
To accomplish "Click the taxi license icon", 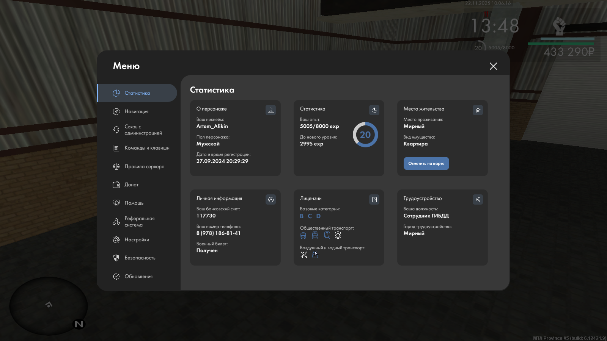I will point(338,235).
